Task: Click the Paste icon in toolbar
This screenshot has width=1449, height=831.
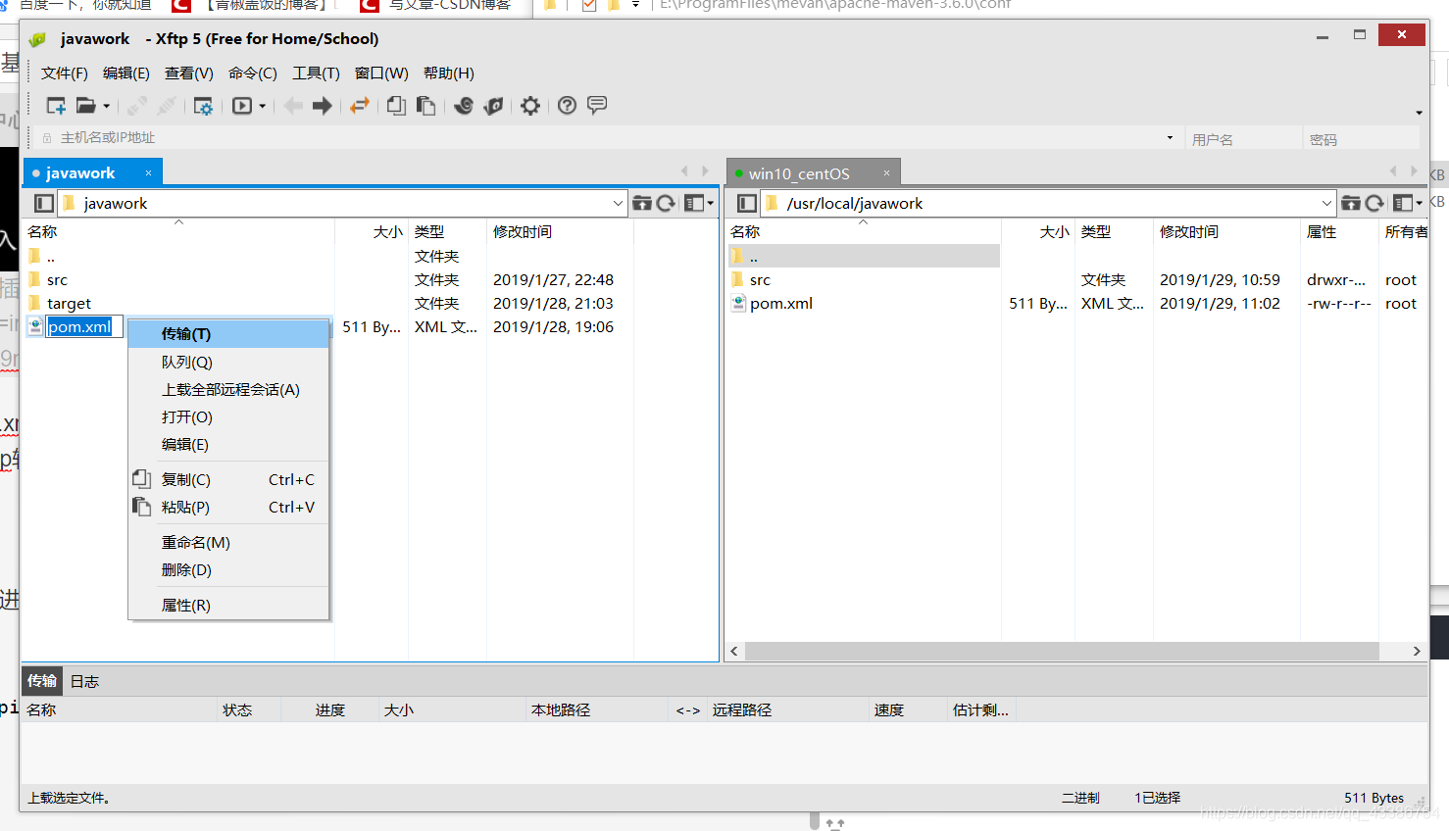Action: [x=425, y=106]
